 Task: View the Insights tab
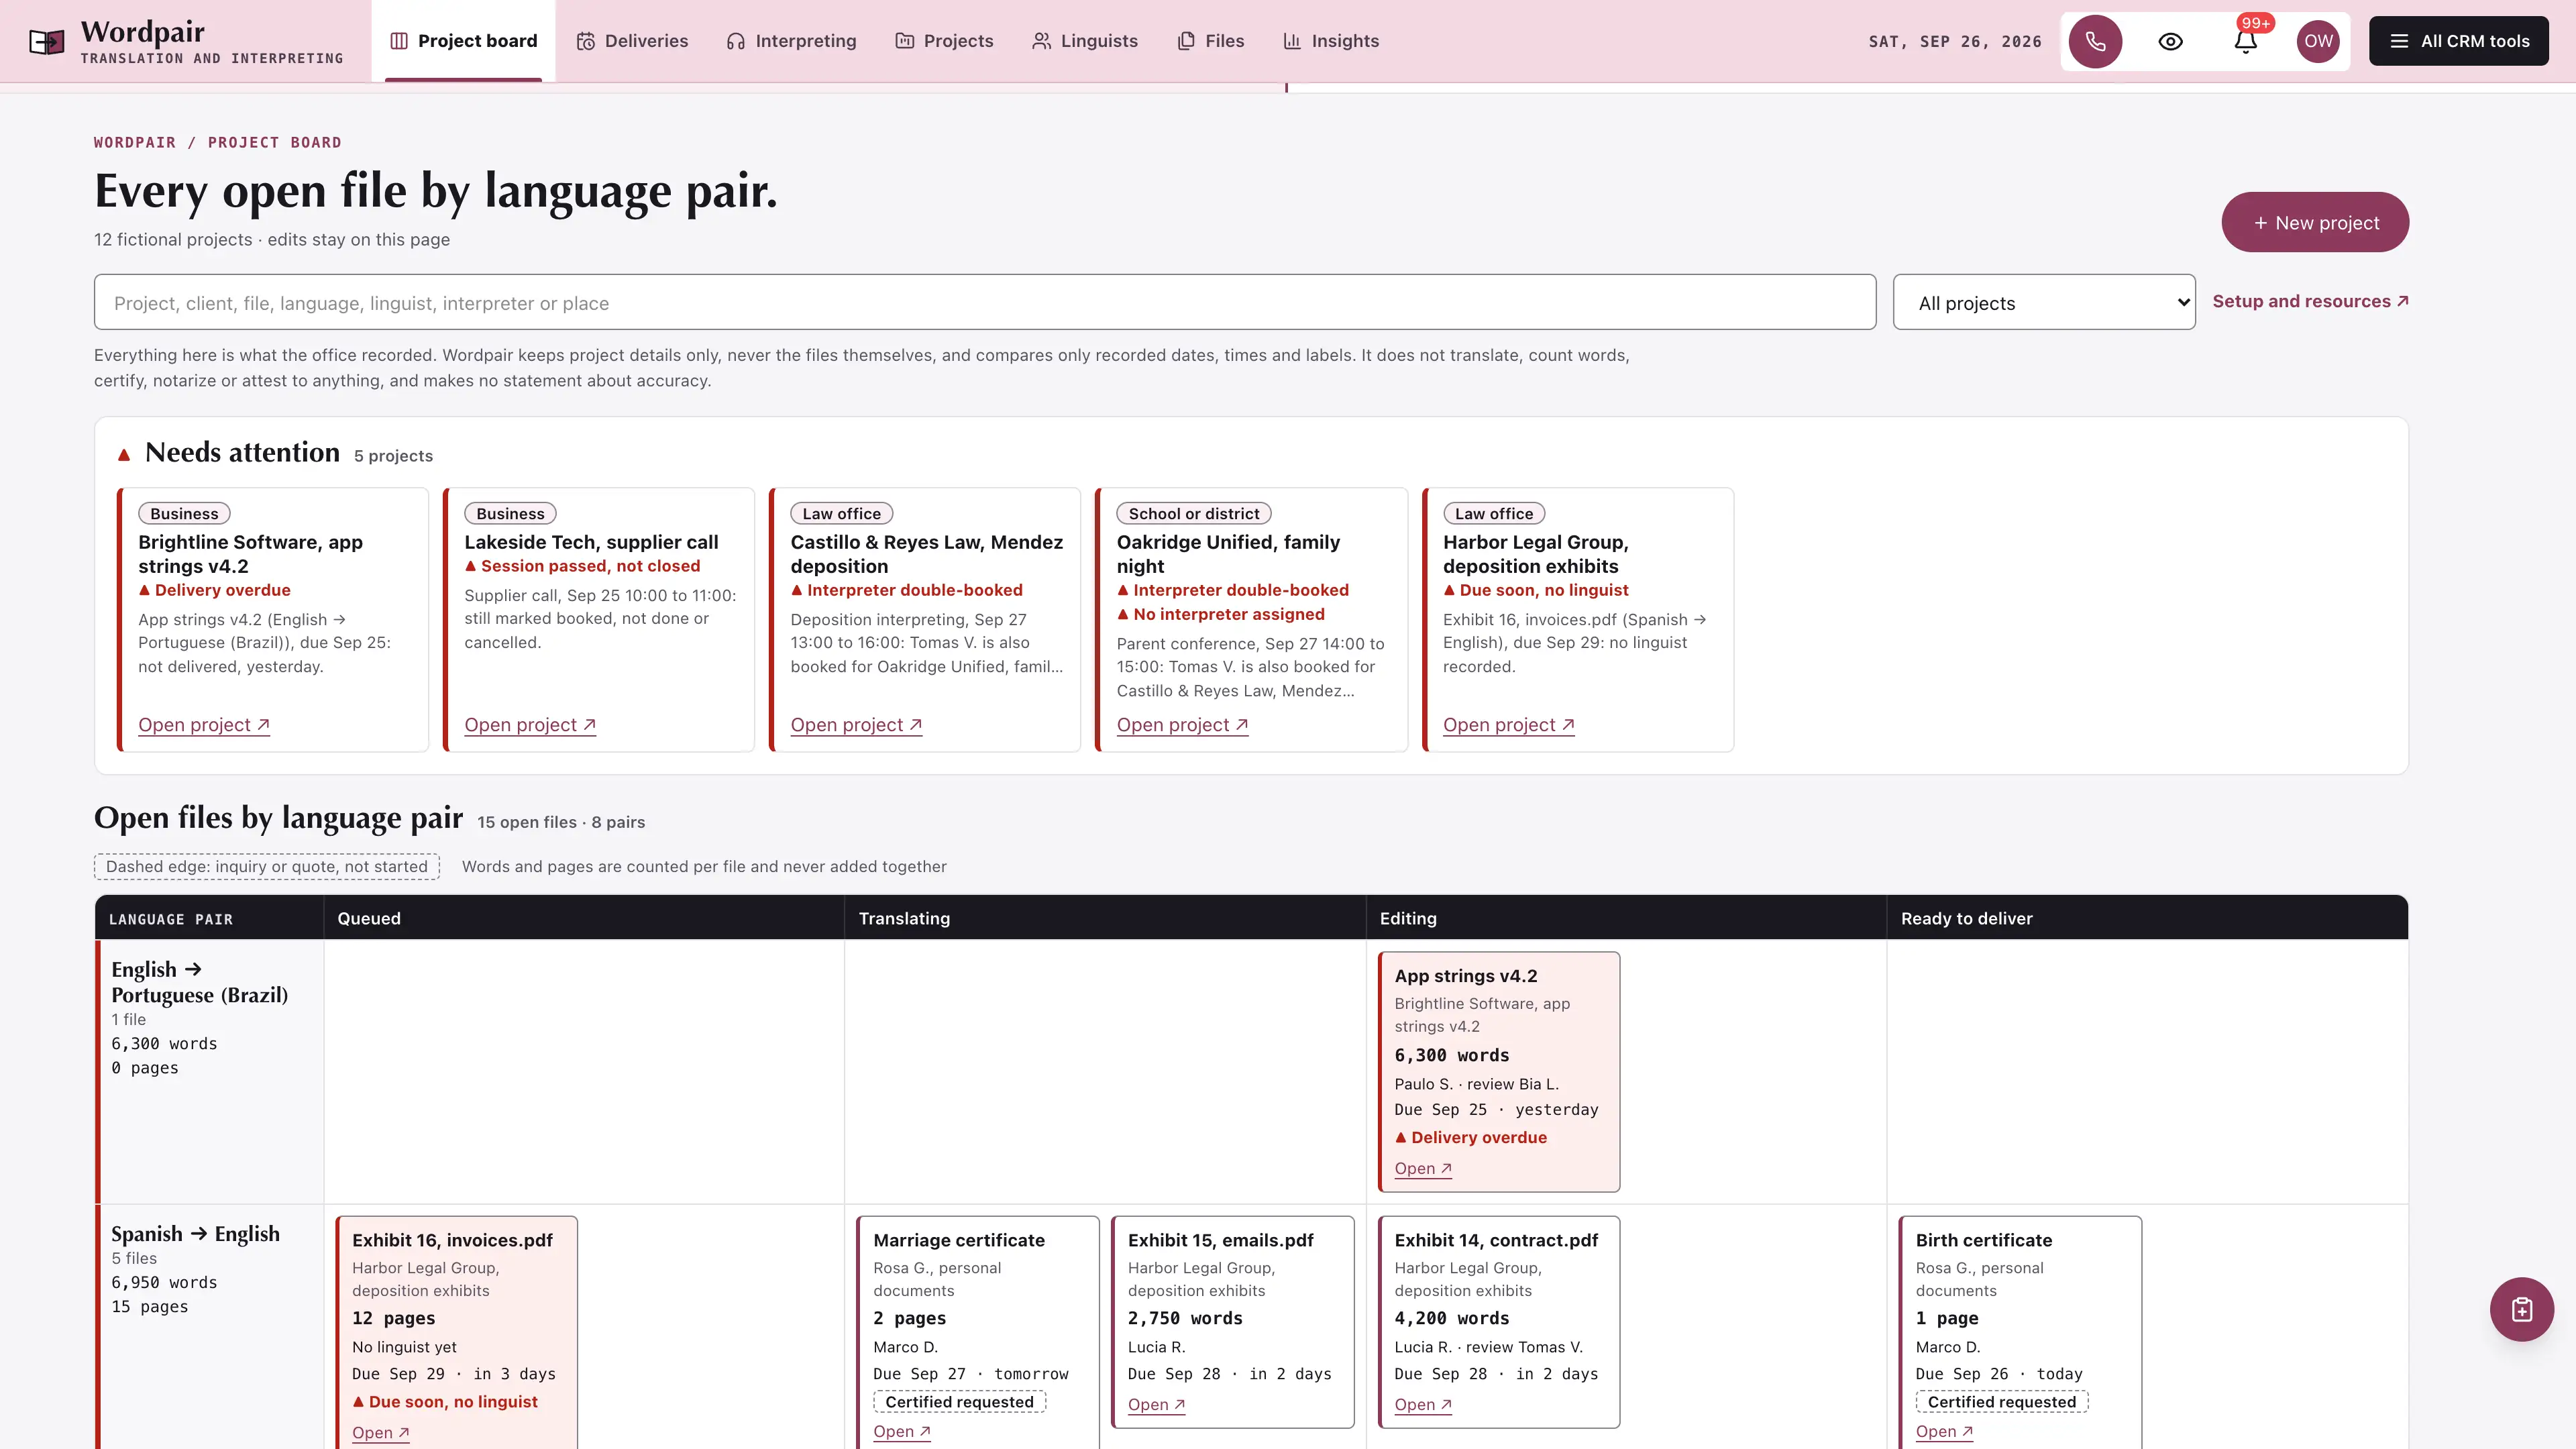click(x=1331, y=41)
